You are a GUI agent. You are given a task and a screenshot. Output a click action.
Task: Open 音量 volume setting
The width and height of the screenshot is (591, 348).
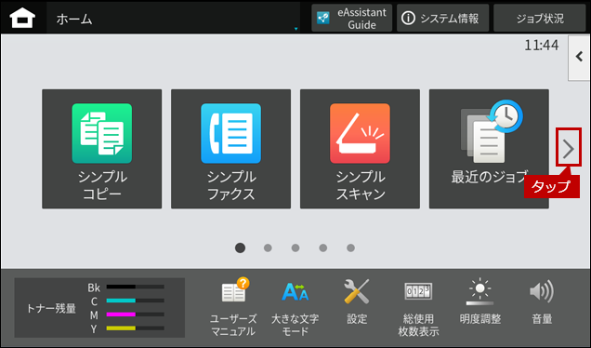[542, 302]
